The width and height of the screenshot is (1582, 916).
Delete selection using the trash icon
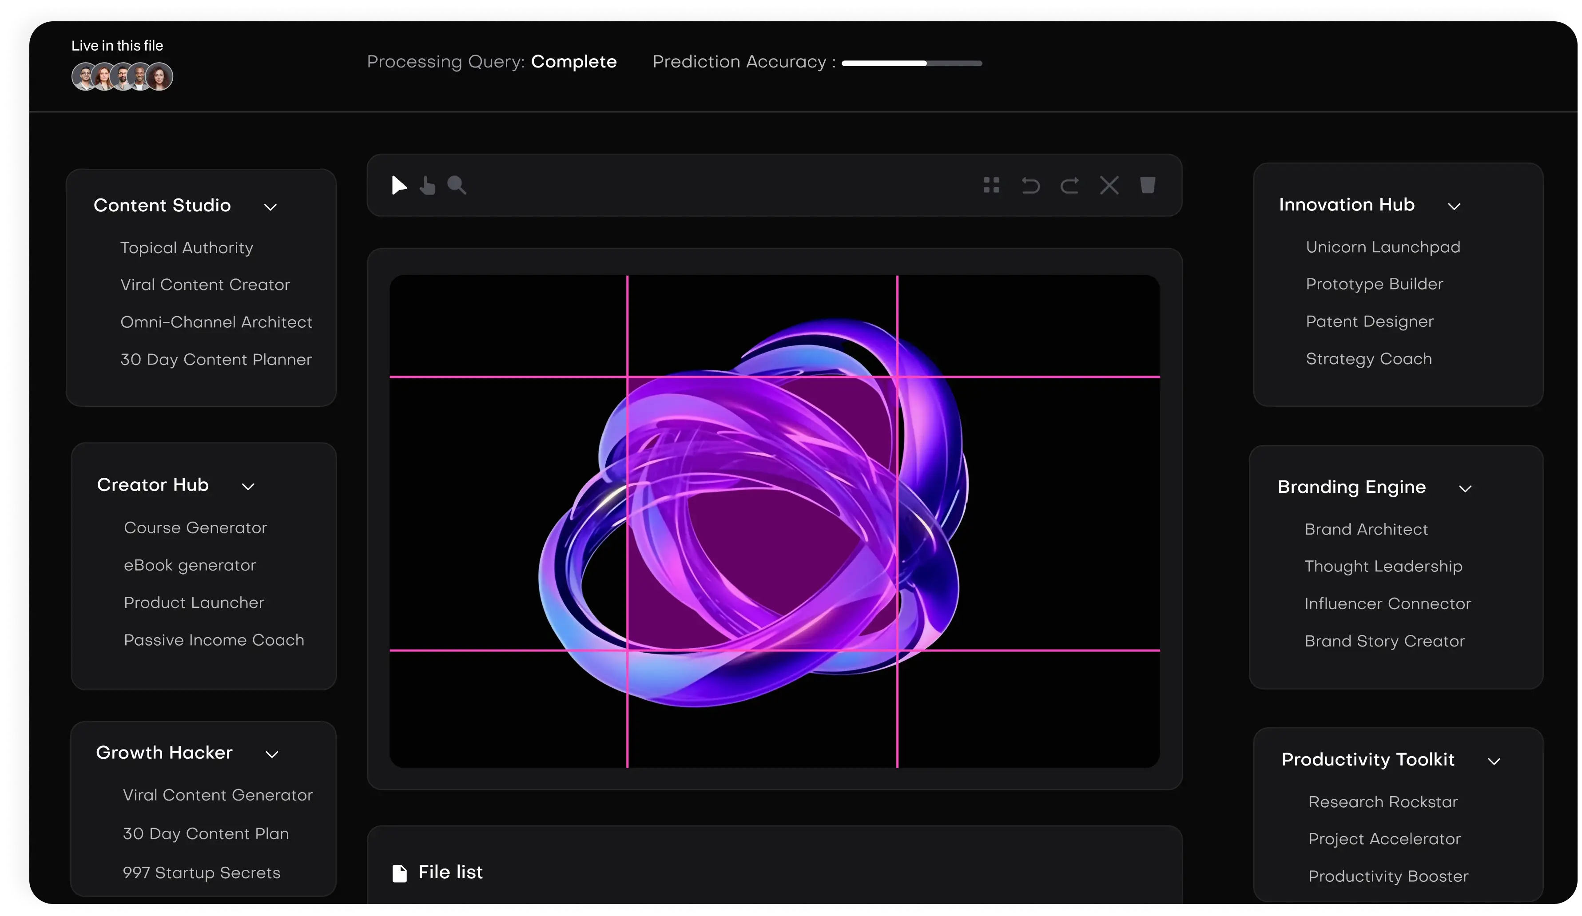coord(1148,185)
